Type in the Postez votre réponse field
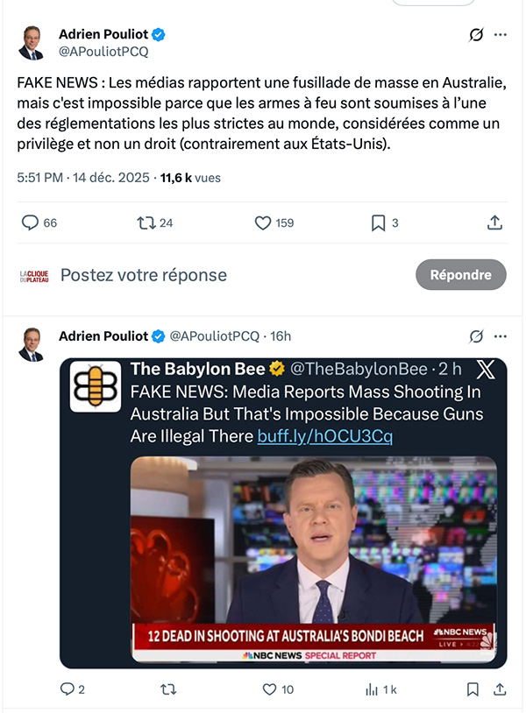Screen dimensions: 526x713 click(219, 275)
